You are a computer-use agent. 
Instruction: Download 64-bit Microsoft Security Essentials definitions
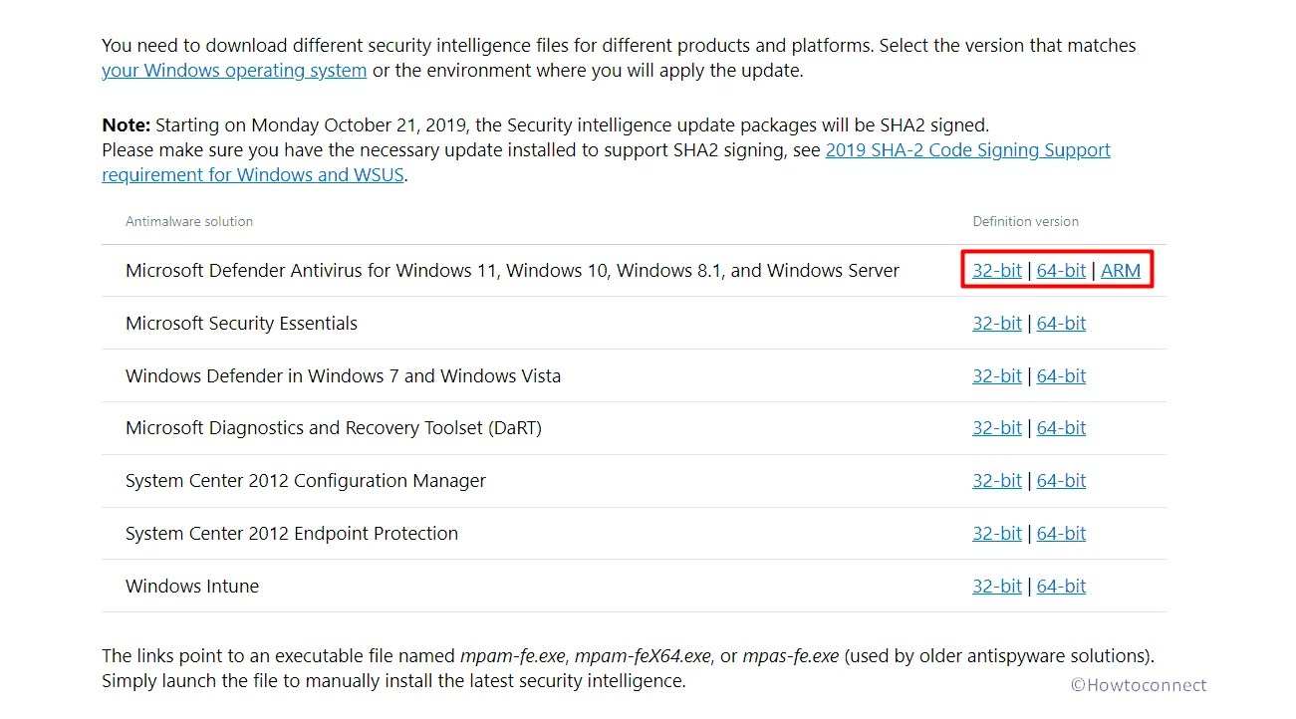coord(1061,323)
